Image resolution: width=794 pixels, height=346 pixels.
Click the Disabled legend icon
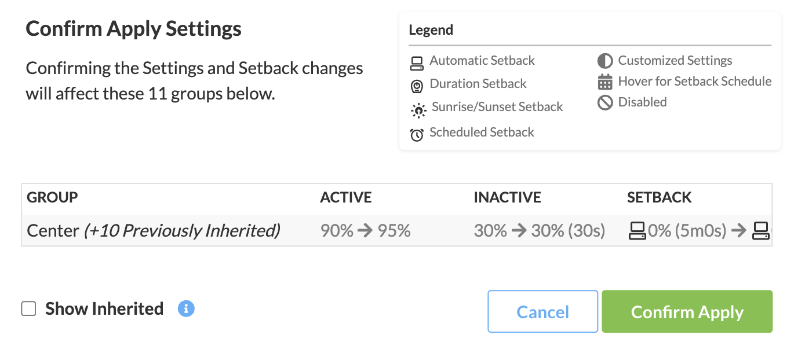coord(605,103)
